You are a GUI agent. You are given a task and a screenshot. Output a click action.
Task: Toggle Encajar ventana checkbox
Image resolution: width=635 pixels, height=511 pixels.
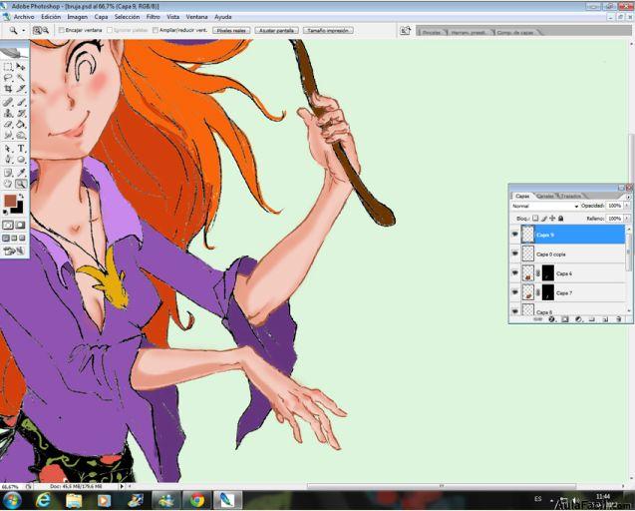coord(61,30)
